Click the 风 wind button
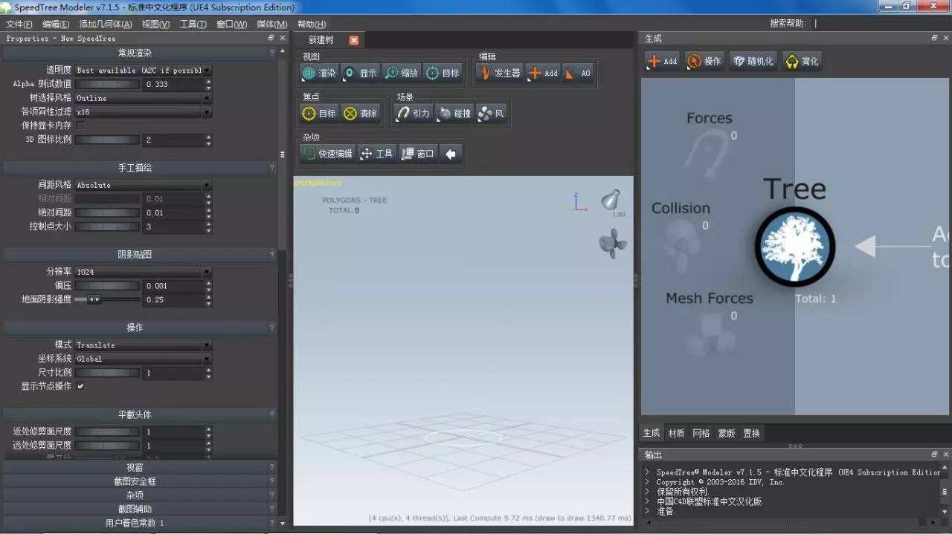Image resolution: width=952 pixels, height=534 pixels. click(492, 114)
